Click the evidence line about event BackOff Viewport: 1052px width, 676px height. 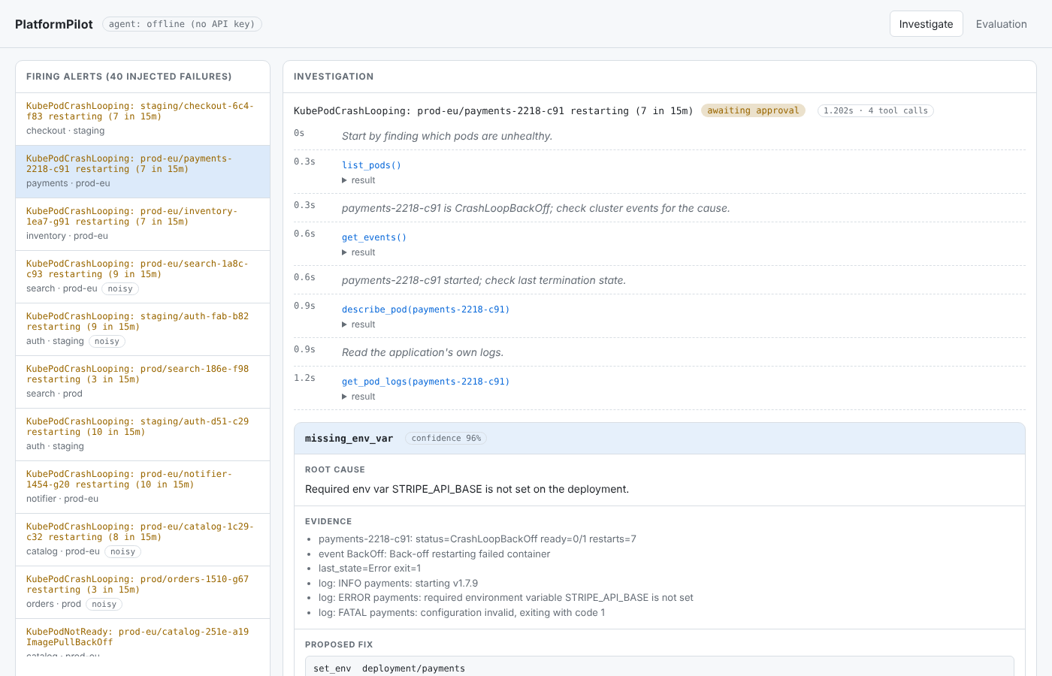click(434, 554)
